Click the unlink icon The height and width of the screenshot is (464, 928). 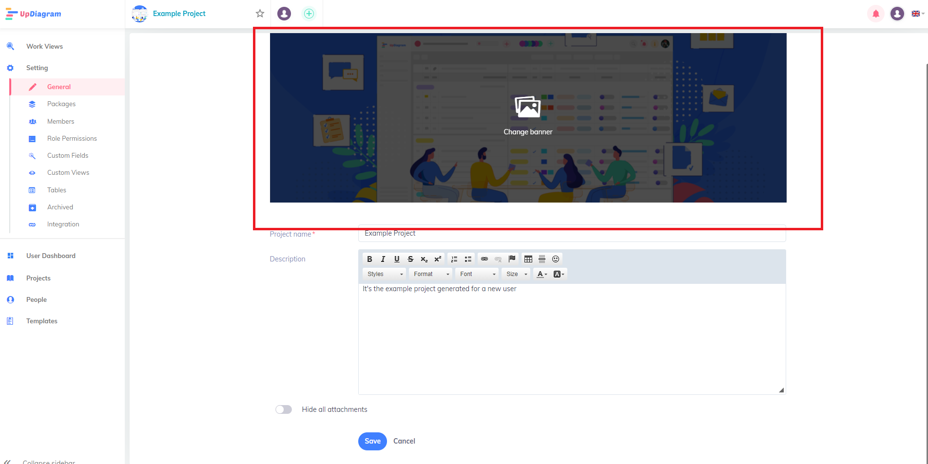coord(498,259)
